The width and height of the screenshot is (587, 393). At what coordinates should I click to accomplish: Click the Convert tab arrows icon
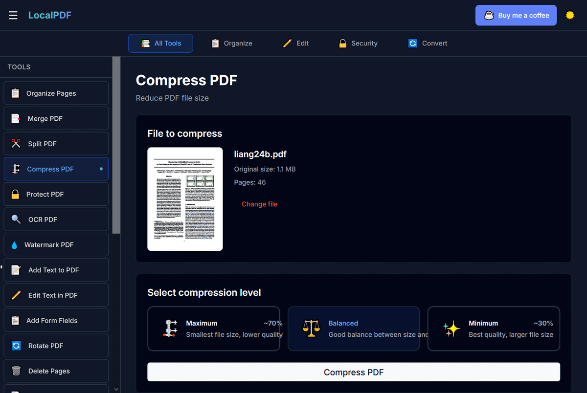click(x=413, y=44)
